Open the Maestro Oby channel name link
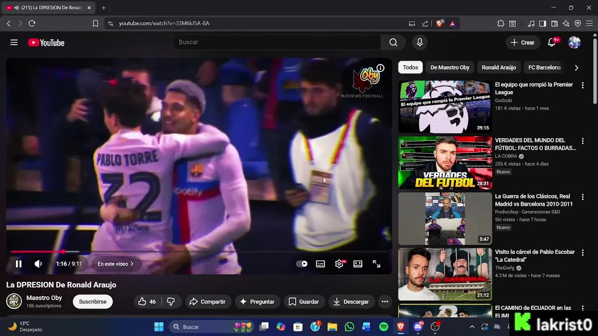Screen dimensions: 598x336 pos(44,298)
